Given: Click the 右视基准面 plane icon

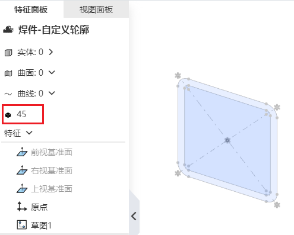Looking at the screenshot, I should tap(22, 170).
